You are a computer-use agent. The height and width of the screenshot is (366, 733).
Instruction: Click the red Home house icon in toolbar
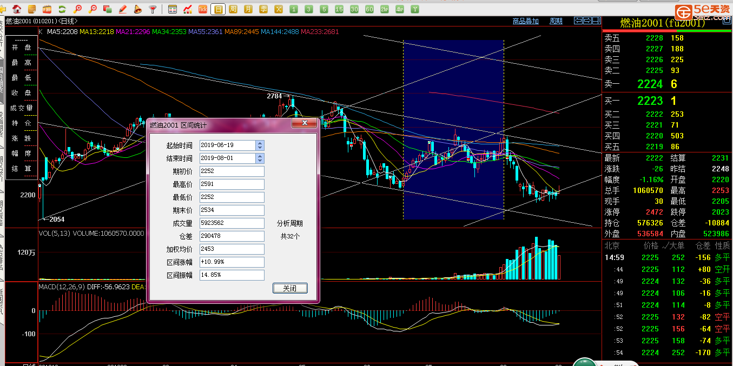tap(17, 9)
